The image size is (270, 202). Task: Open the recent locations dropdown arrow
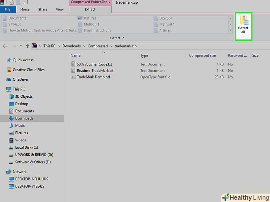coord(21,46)
